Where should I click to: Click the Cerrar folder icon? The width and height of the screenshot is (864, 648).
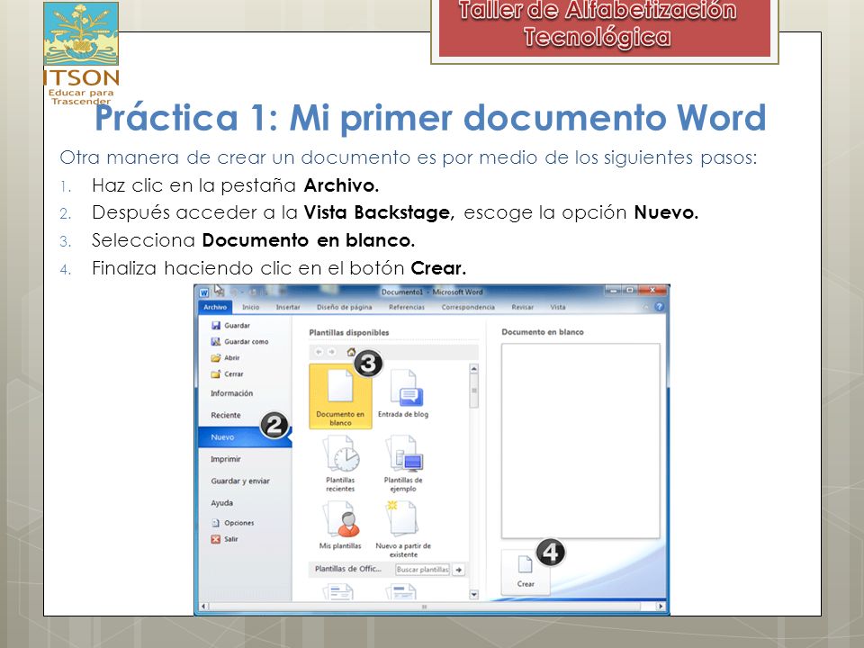[x=215, y=373]
